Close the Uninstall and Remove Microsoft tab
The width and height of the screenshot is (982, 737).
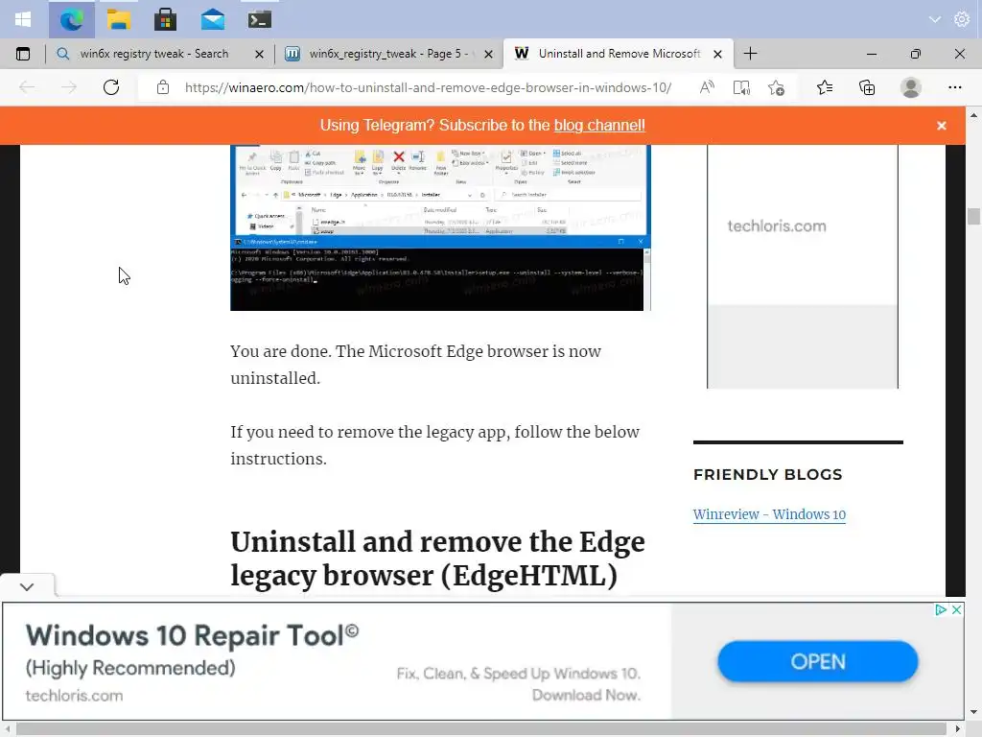(717, 55)
